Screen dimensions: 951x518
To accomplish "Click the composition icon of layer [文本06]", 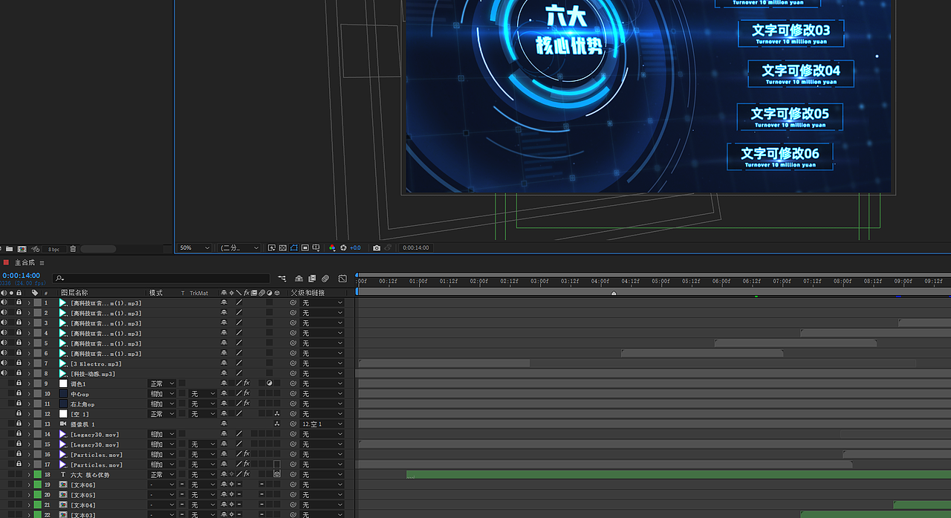I will point(63,485).
